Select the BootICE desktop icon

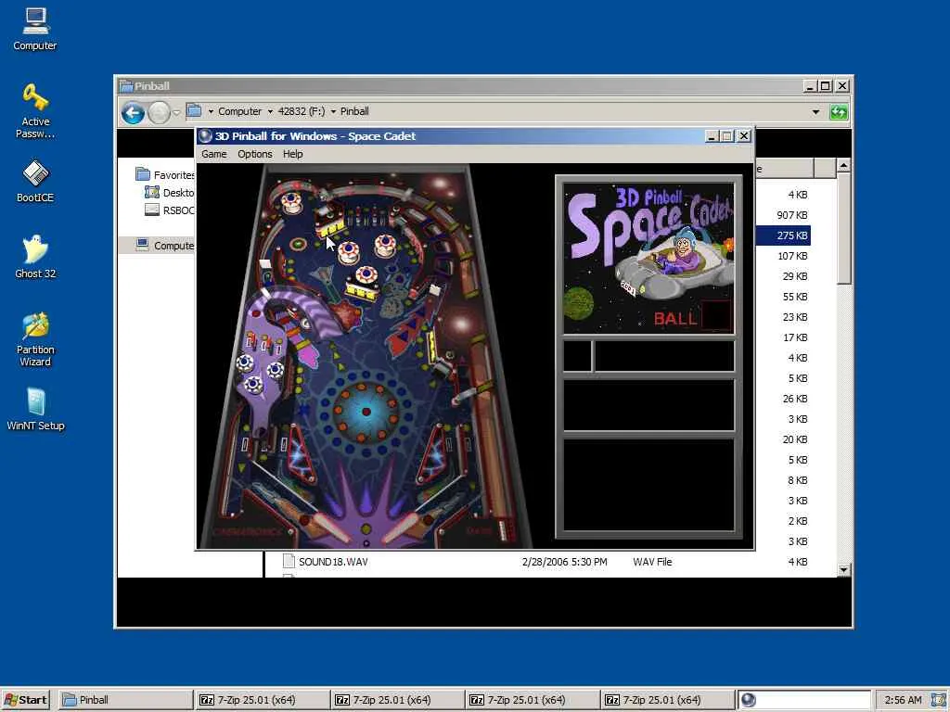pyautogui.click(x=35, y=181)
